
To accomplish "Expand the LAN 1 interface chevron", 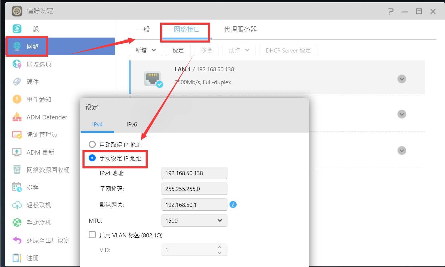I will click(402, 79).
